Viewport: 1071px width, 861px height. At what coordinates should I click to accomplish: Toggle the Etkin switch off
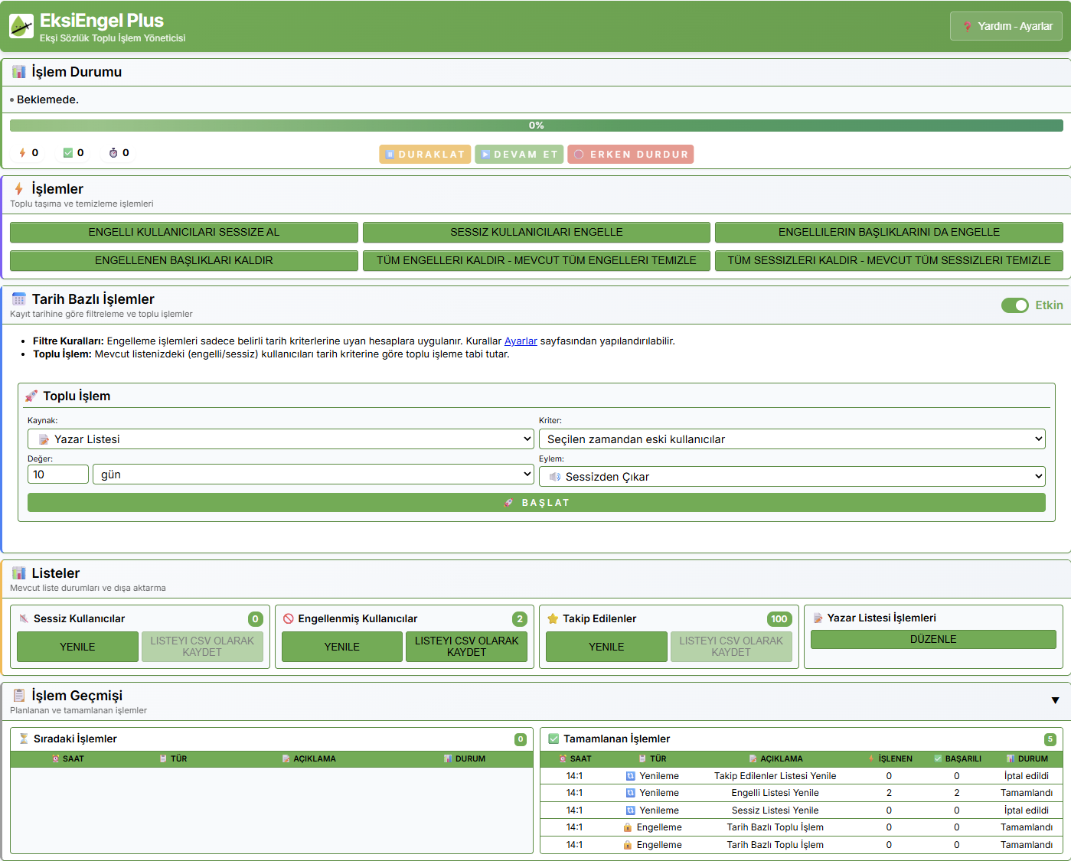tap(1015, 305)
